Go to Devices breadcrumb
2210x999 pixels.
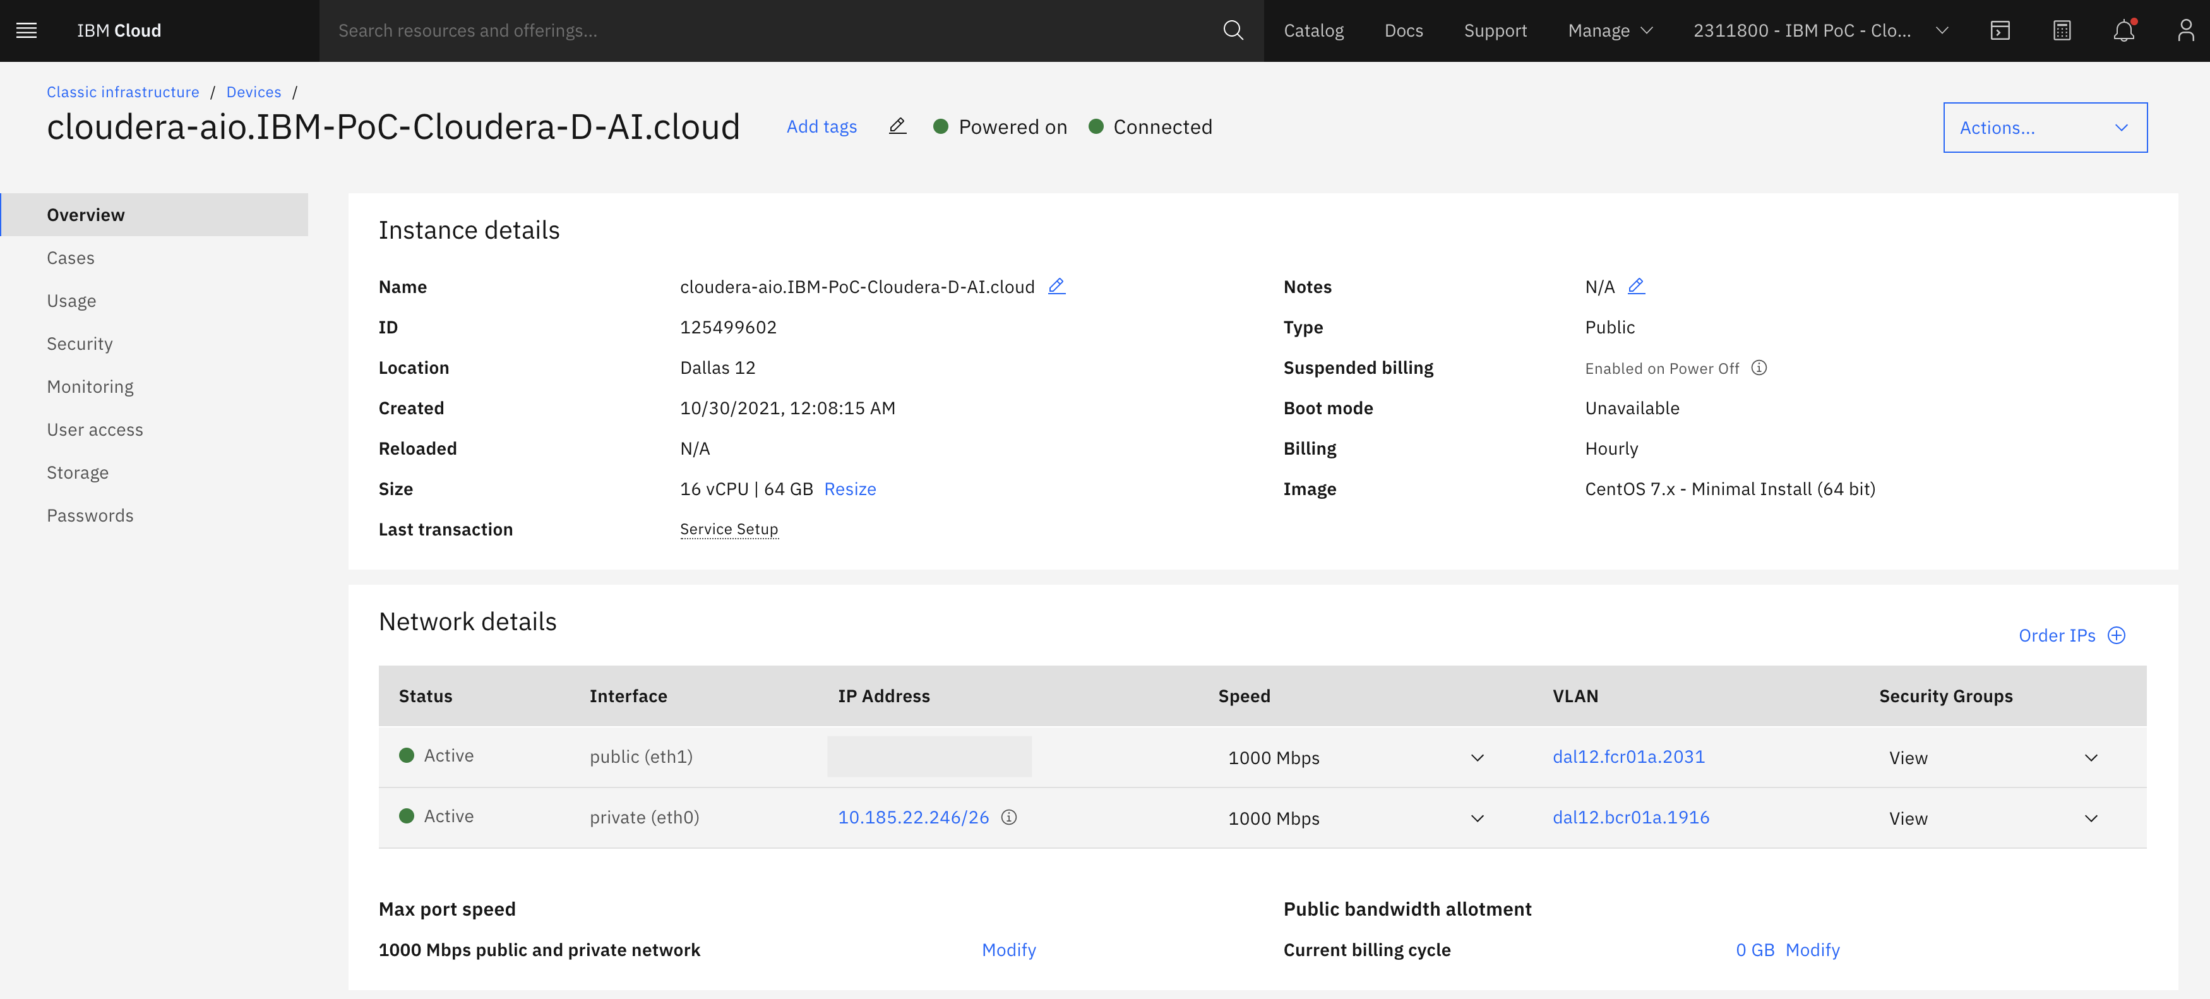click(x=254, y=92)
